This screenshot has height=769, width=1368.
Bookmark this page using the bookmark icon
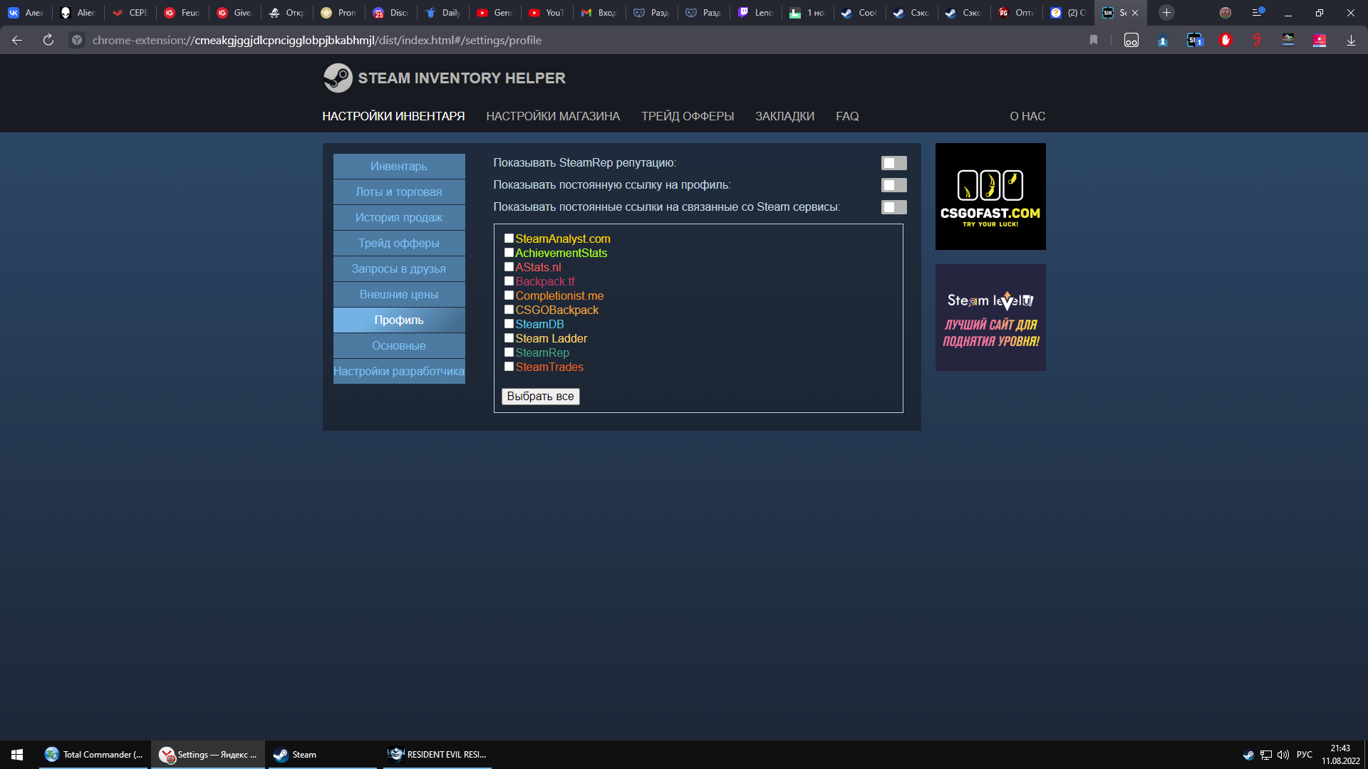click(1094, 41)
